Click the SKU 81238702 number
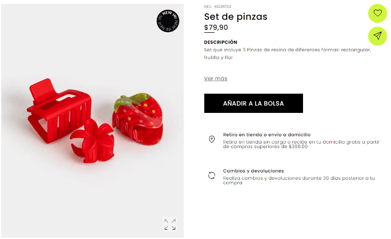The height and width of the screenshot is (239, 391). pos(223,6)
